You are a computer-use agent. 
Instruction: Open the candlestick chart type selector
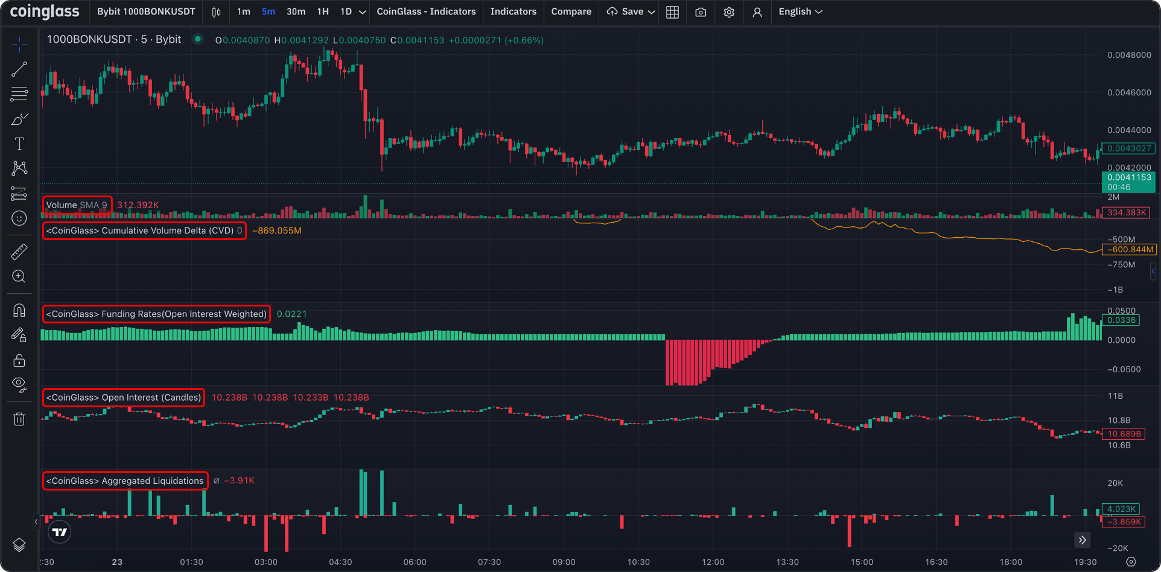click(216, 12)
